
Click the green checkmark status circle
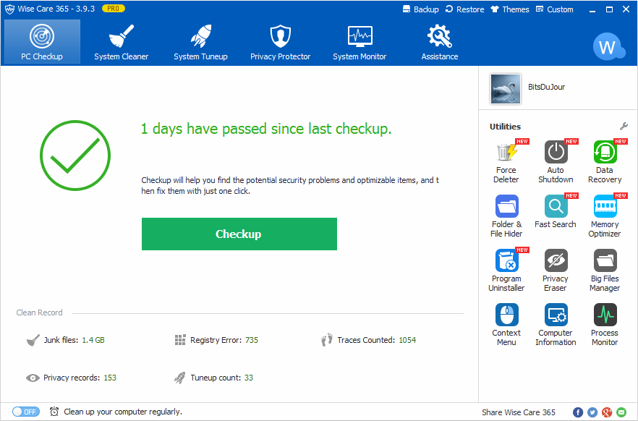[x=75, y=156]
